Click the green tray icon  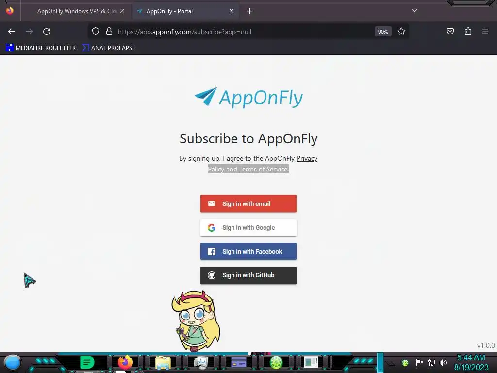click(405, 363)
